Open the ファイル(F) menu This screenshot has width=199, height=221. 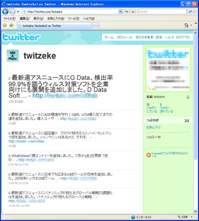click(x=9, y=19)
